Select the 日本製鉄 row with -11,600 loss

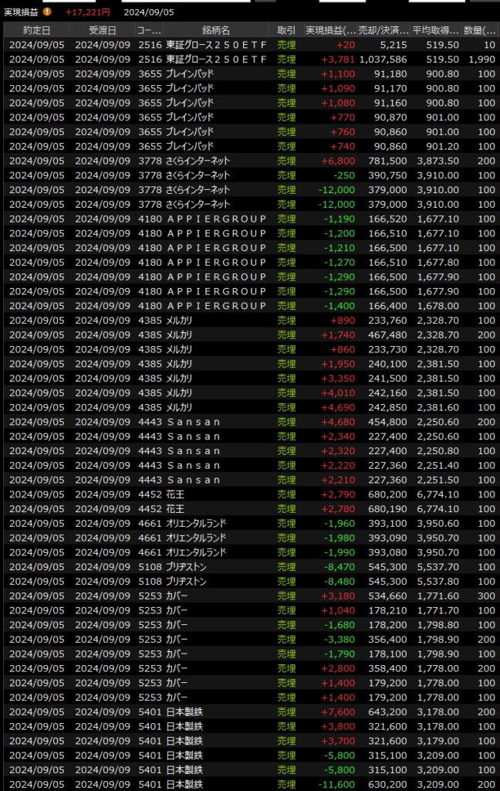tap(216, 785)
